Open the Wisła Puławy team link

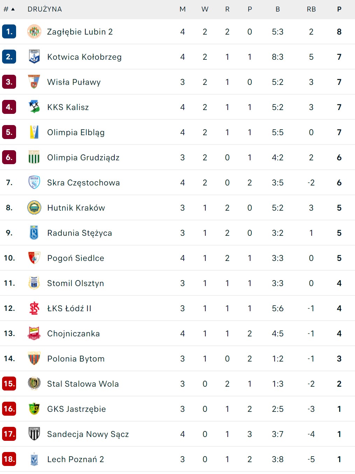74,82
